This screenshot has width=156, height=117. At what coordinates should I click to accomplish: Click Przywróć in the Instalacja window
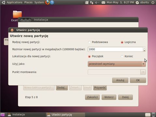[100, 88]
